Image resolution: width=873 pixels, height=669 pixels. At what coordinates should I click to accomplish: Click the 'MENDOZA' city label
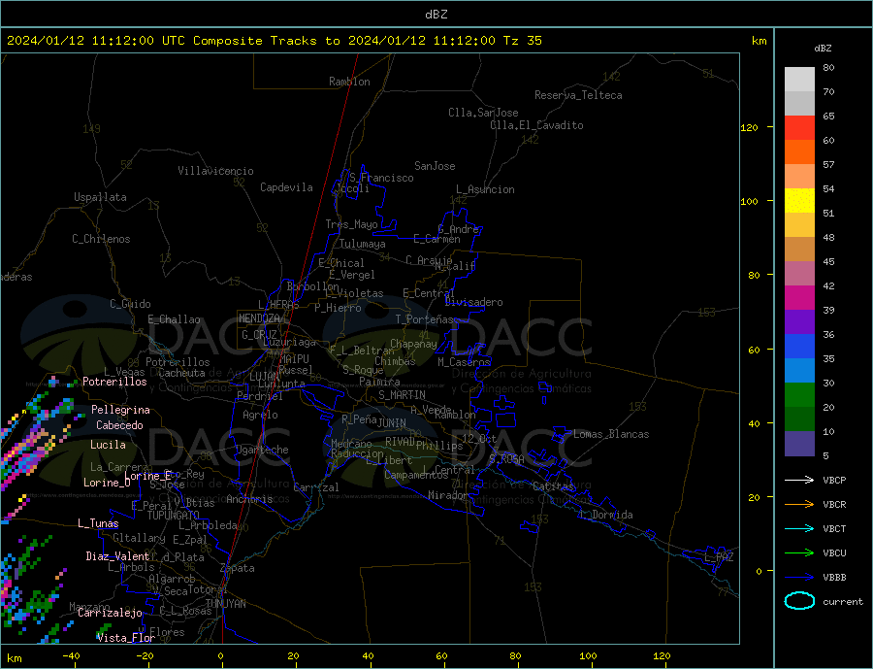coord(259,318)
